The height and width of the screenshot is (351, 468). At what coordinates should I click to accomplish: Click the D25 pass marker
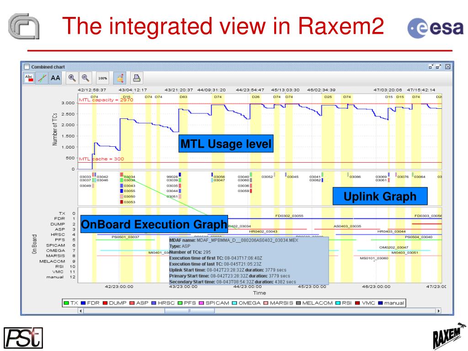pos(328,97)
